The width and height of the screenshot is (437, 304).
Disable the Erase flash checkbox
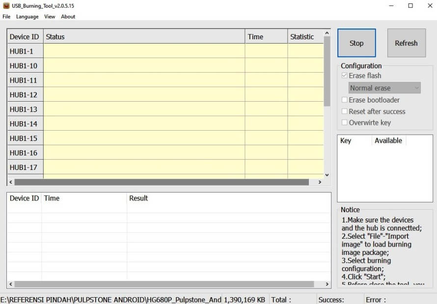(344, 75)
